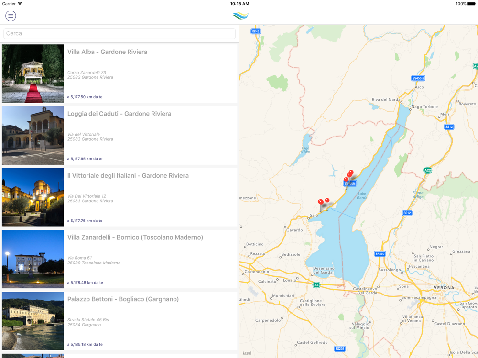
Task: Tap the Valeggio sul Mincio label
Action: 359,326
